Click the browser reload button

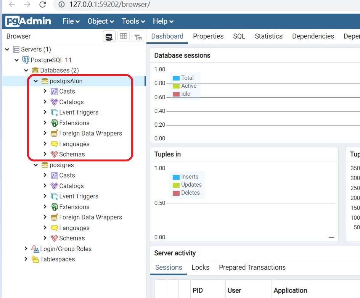coord(42,4)
